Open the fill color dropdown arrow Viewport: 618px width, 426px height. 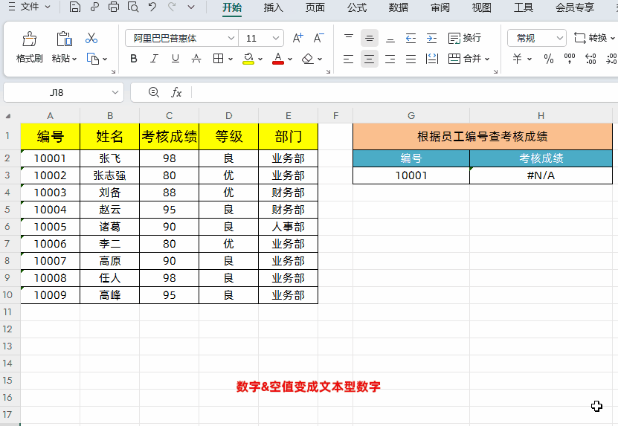260,59
